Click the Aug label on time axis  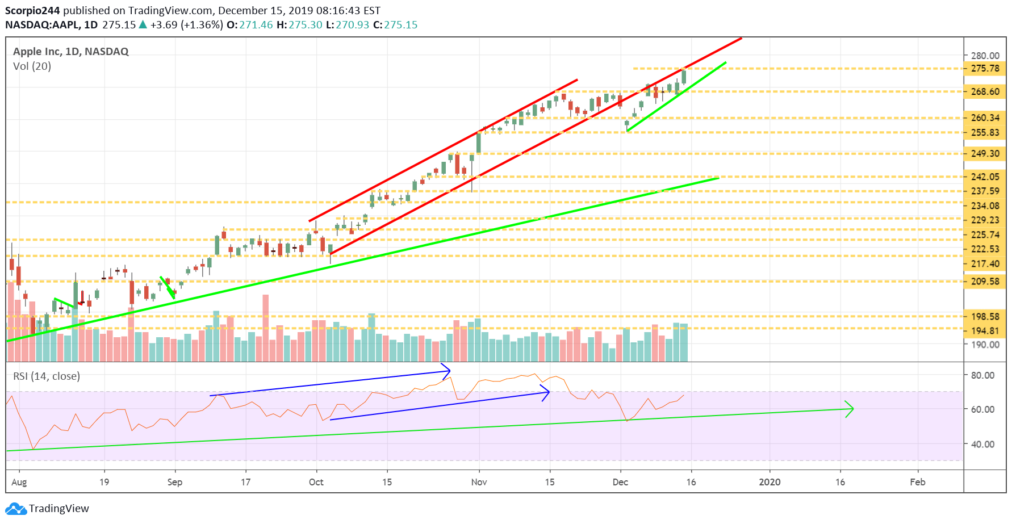(x=19, y=482)
